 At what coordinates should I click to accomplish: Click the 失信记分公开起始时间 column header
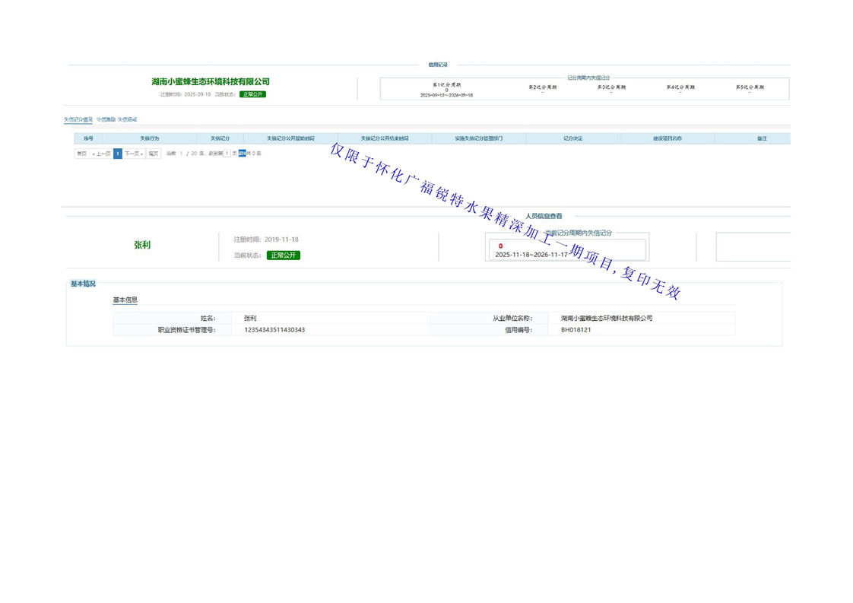coord(290,139)
